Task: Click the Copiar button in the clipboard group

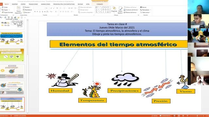Action: (x=5, y=10)
